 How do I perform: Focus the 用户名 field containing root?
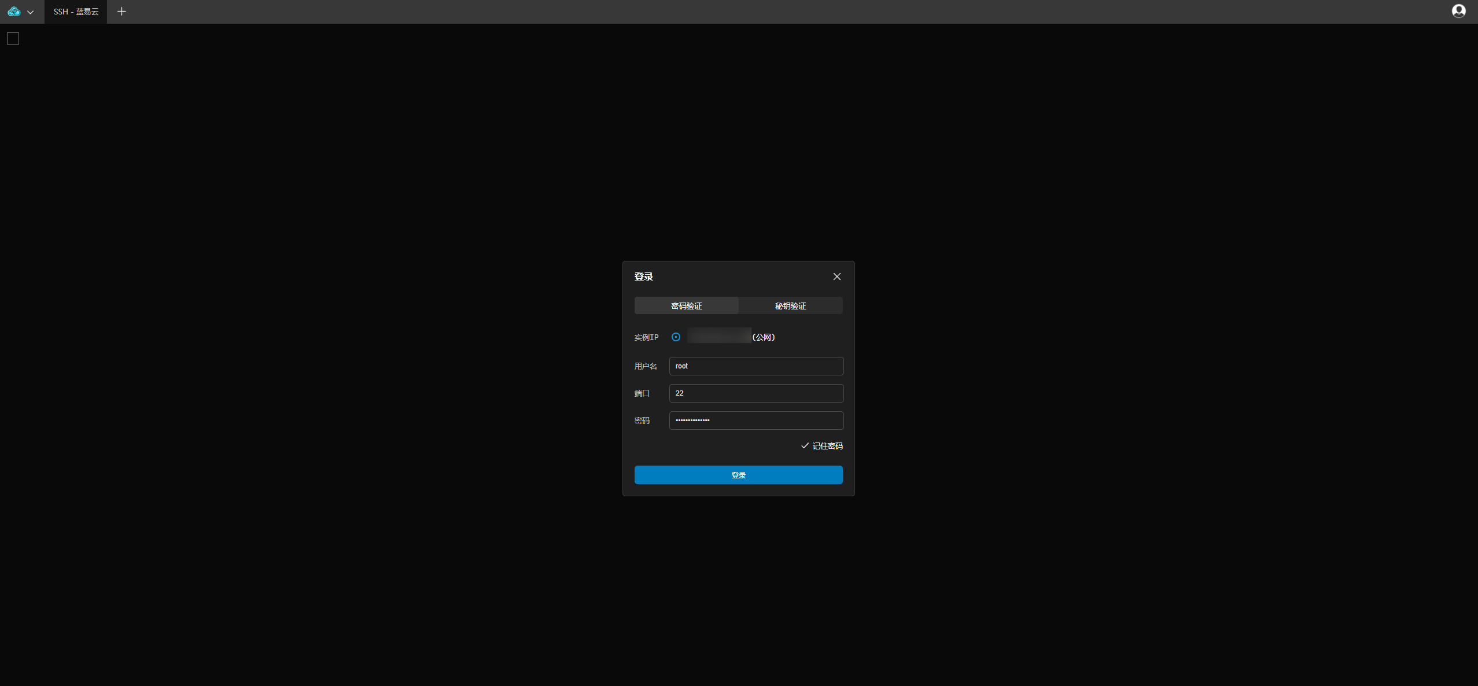tap(755, 366)
